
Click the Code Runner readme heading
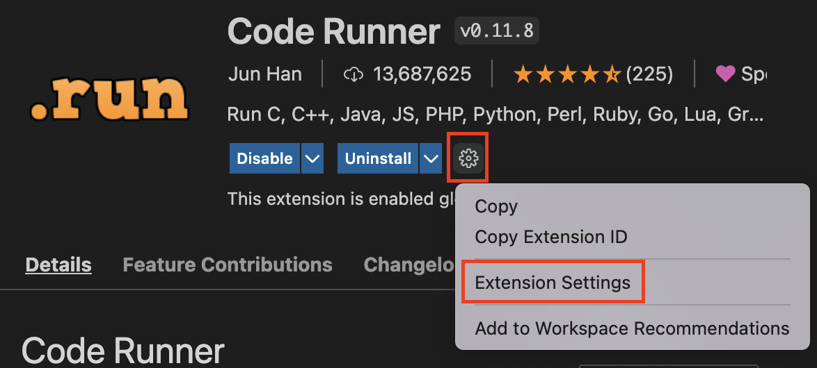123,351
